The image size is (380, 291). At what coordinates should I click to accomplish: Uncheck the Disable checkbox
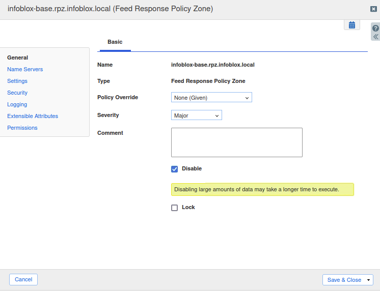[x=175, y=169]
